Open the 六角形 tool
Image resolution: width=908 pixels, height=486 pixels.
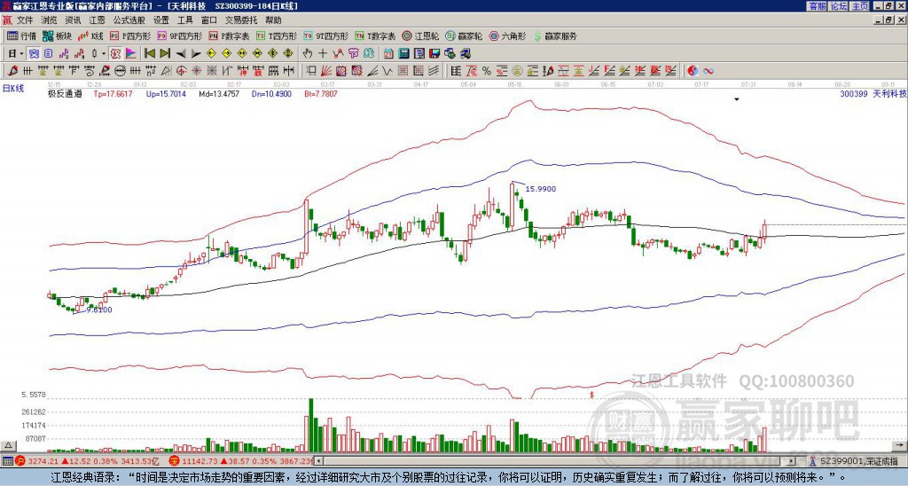(x=507, y=35)
